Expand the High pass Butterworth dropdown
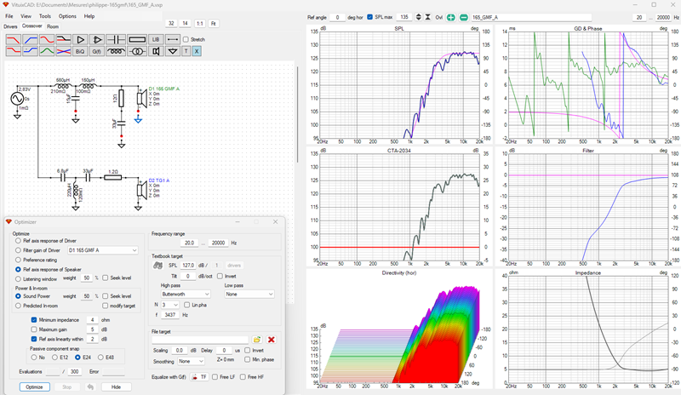This screenshot has width=681, height=395. click(x=186, y=295)
